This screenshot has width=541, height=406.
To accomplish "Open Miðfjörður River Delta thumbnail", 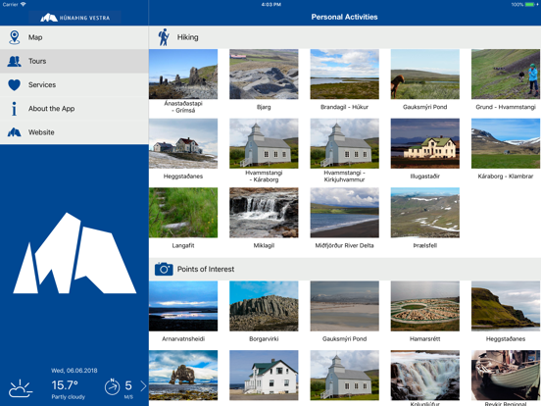I will click(344, 213).
